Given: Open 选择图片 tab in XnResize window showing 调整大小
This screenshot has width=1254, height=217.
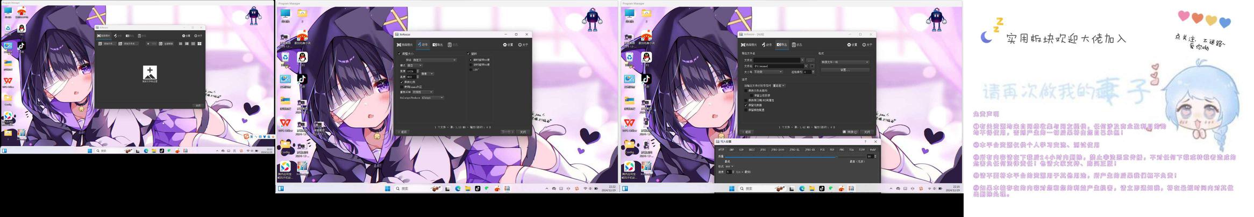Looking at the screenshot, I should pyautogui.click(x=404, y=45).
